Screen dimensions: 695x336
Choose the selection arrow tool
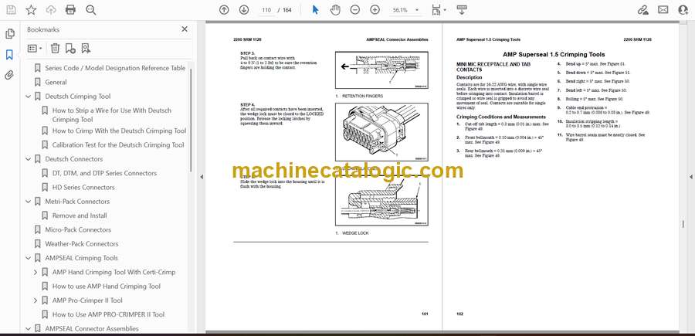[315, 10]
